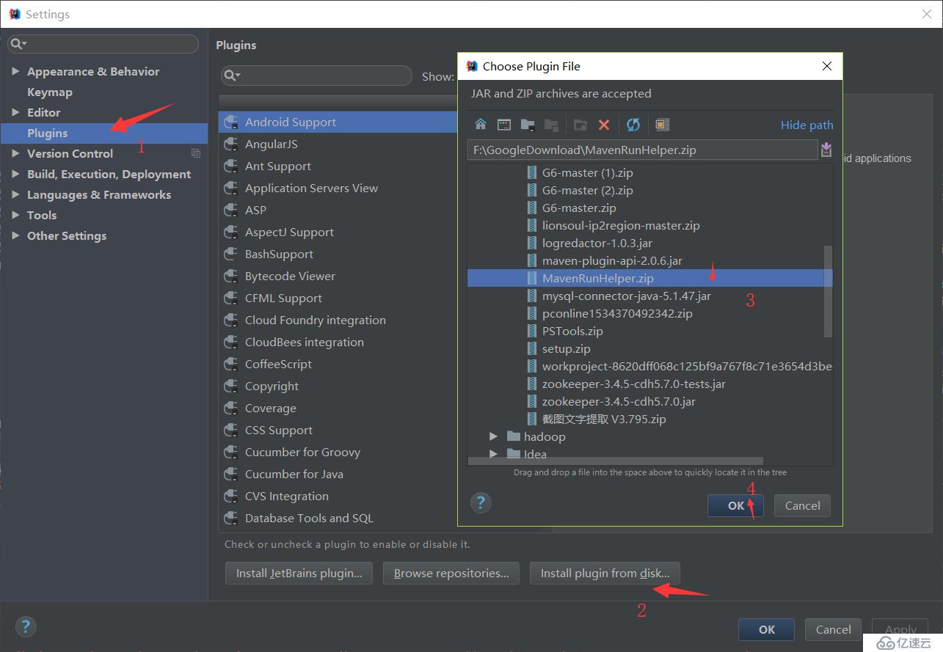Expand the Tools settings group

tap(15, 215)
